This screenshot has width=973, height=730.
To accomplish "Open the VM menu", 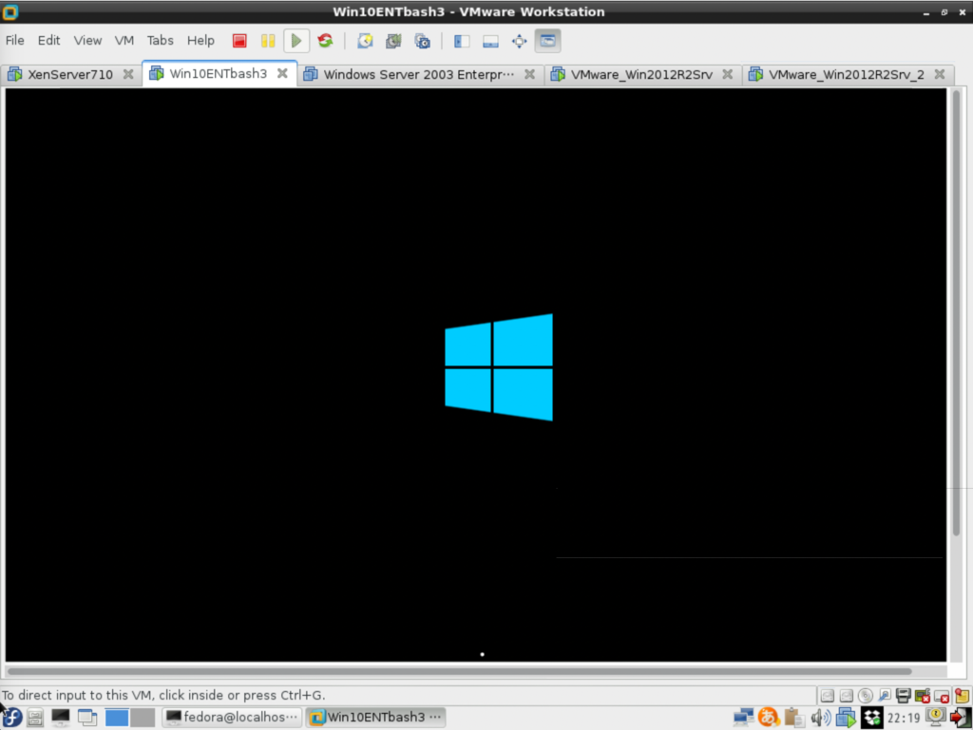I will 124,40.
